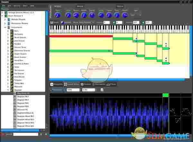The height and width of the screenshot is (142, 193).
Task: Expand the Vintage Dreams Waves soundfont
Action: click(2, 13)
